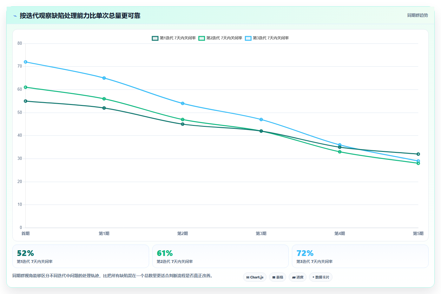
Task: Click 第1迭代 data point at 第1期 (52)
Action: coord(104,108)
